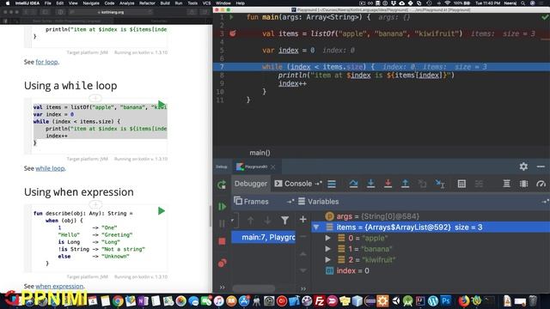Restore layout arrow beside Console tab

(318, 184)
